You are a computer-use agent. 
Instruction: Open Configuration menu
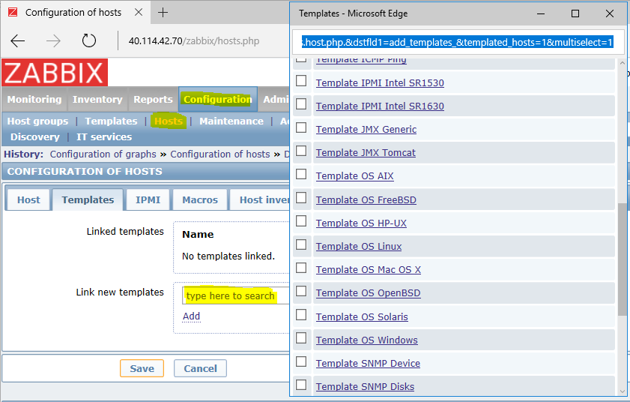tap(218, 100)
